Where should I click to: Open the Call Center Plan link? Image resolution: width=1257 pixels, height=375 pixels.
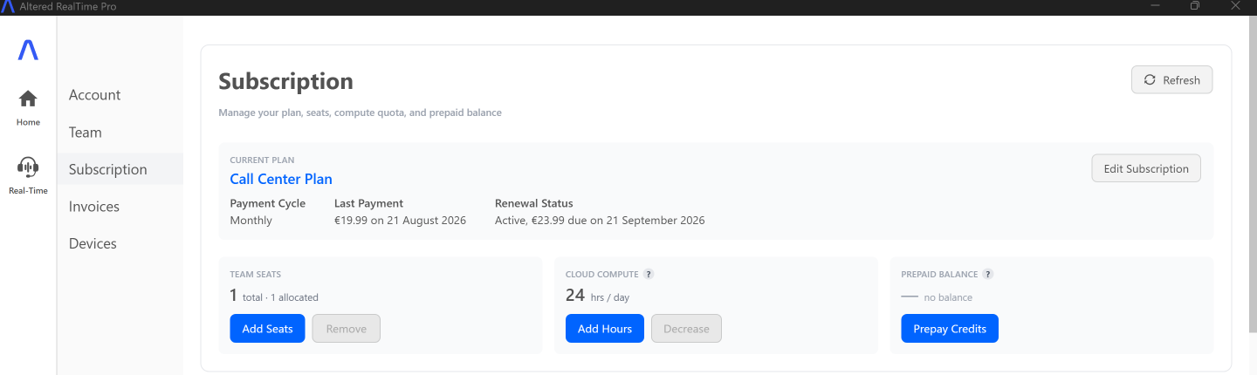281,179
